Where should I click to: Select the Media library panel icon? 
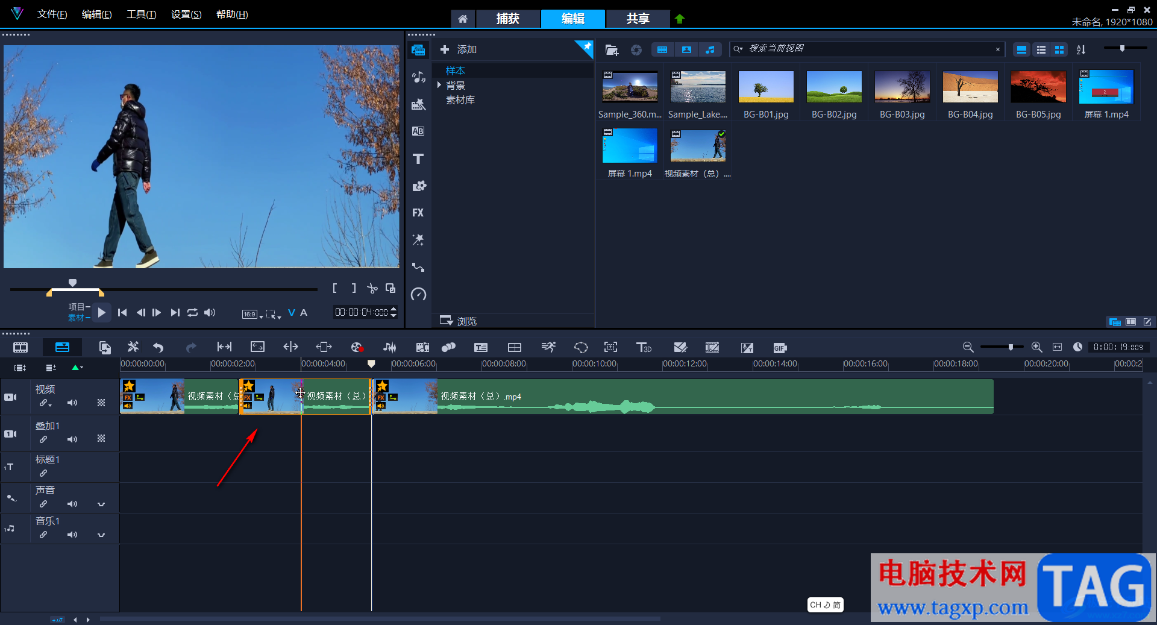(x=418, y=50)
